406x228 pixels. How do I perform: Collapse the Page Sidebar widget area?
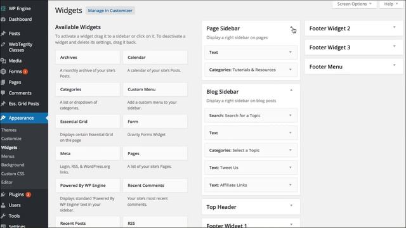click(x=291, y=27)
